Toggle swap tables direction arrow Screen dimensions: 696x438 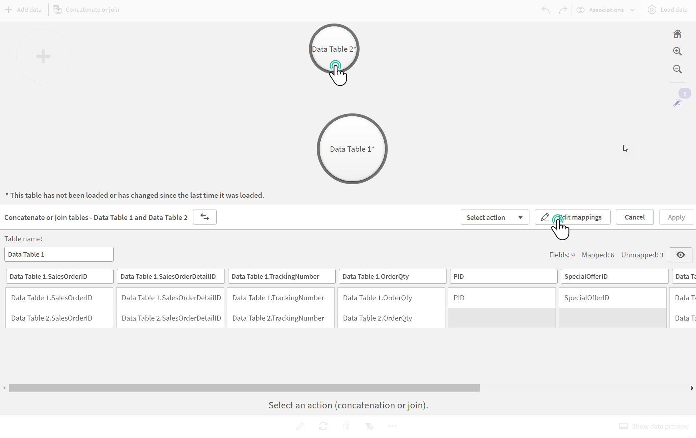[x=204, y=217]
